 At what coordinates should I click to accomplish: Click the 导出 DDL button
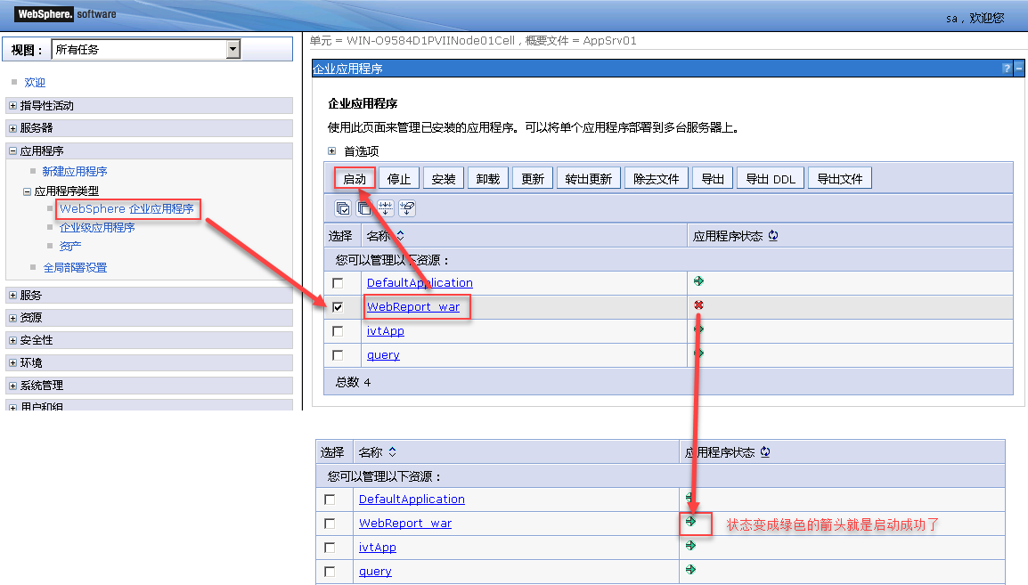pos(771,178)
